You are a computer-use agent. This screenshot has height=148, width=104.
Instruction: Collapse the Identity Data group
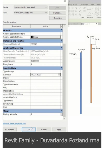61,68
